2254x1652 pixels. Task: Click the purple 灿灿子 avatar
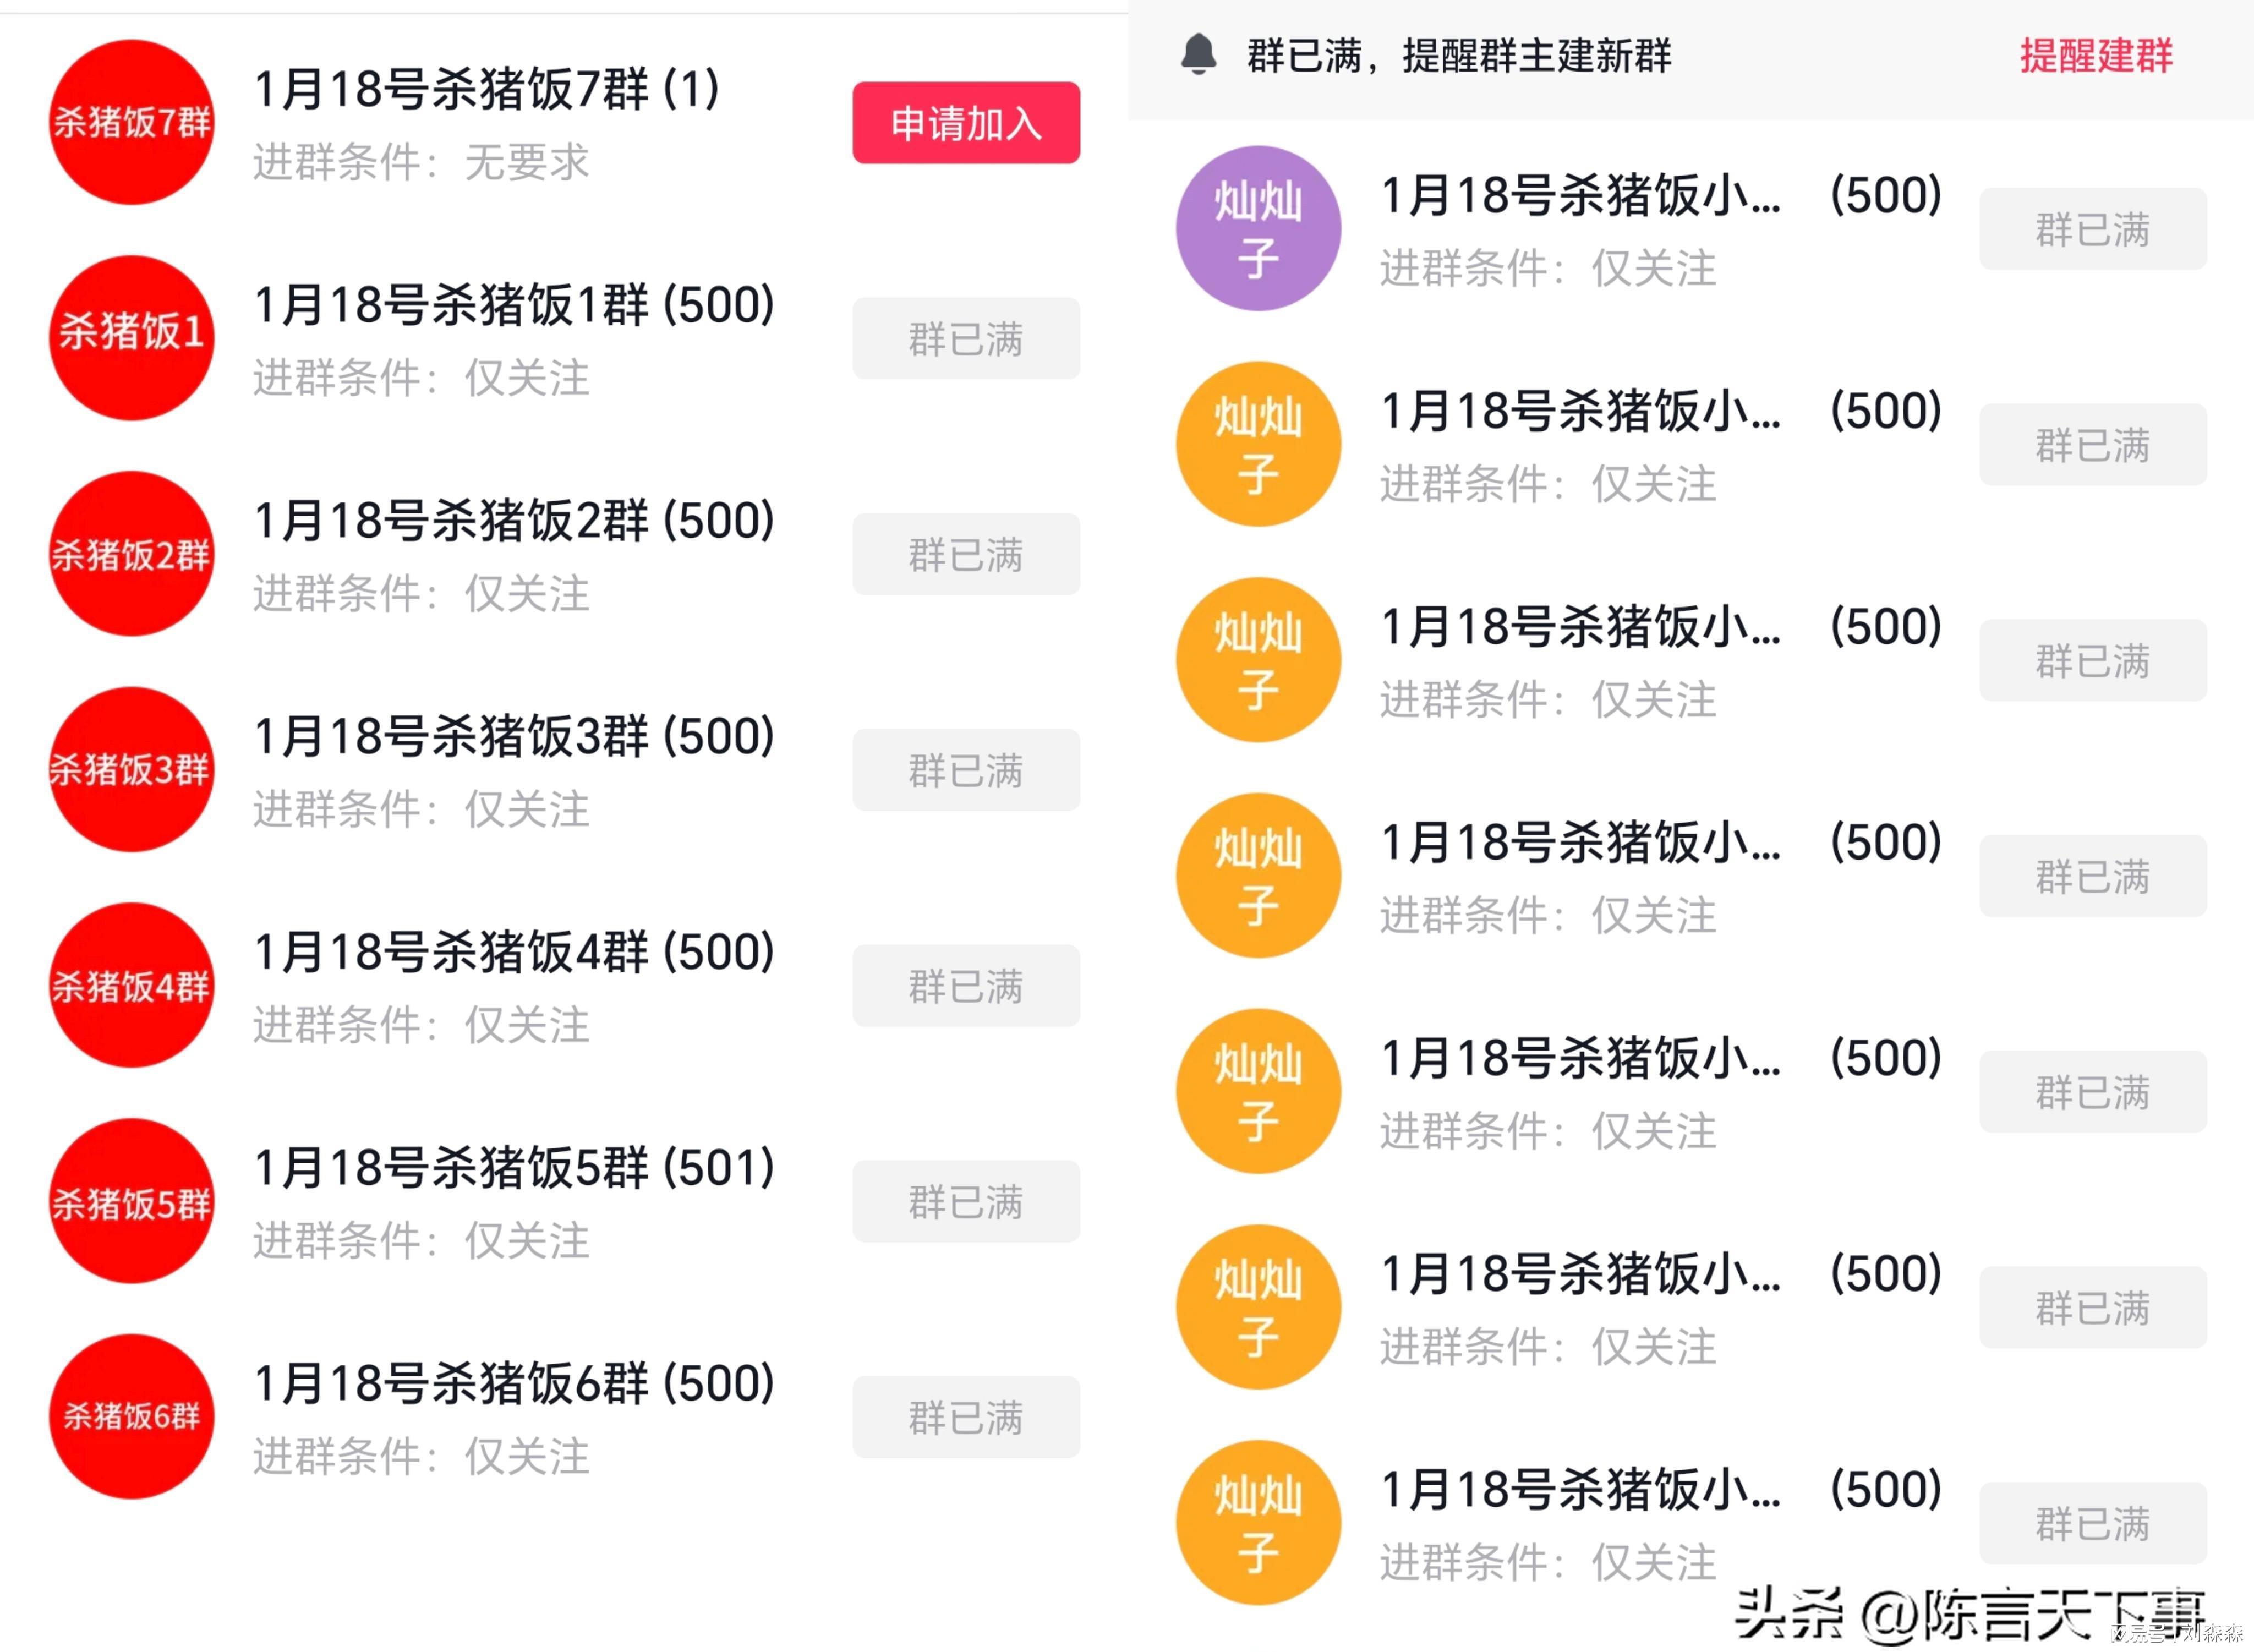coord(1258,228)
